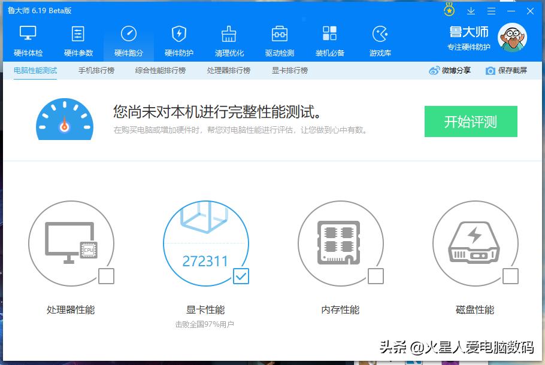Click the download arrow in the title bar

[x=471, y=11]
